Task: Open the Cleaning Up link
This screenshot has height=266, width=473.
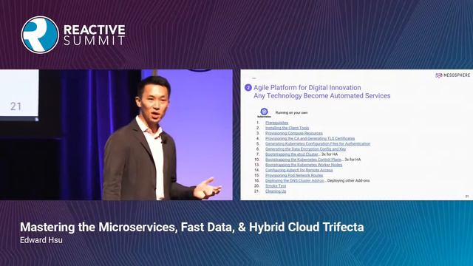Action: 276,191
